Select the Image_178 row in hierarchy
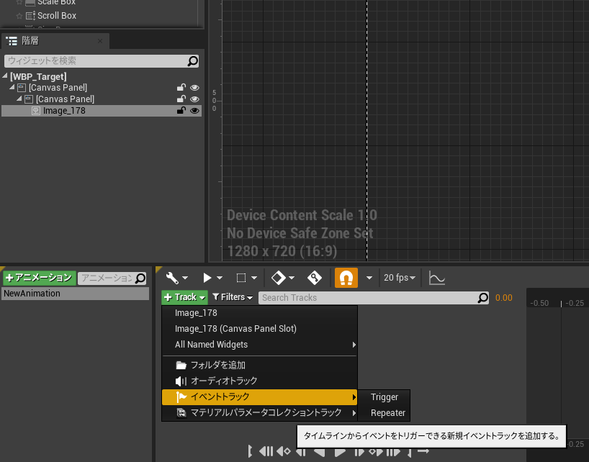Screen dimensions: 589x462 [x=102, y=111]
